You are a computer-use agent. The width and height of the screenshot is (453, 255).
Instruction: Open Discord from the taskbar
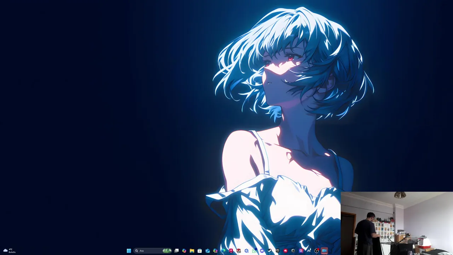point(262,251)
